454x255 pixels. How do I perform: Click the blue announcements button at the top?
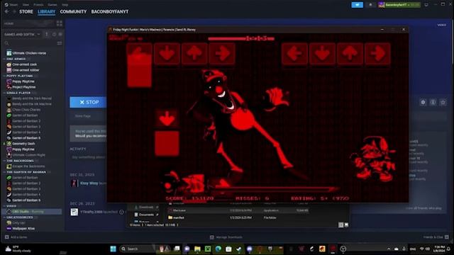click(x=357, y=5)
